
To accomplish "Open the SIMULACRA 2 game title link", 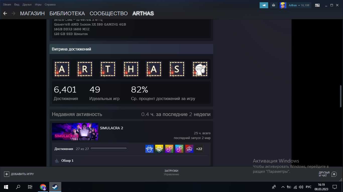I will tap(111, 128).
